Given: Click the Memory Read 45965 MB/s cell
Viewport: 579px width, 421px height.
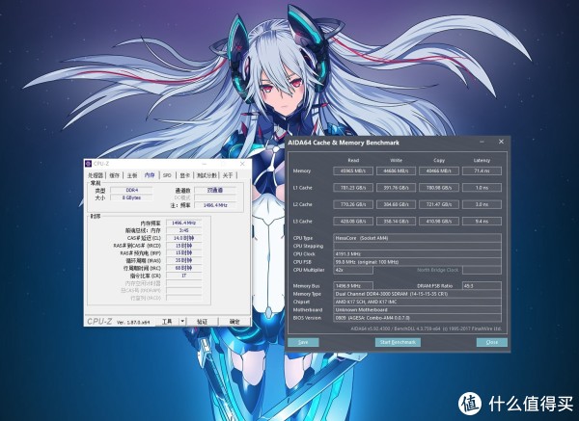Looking at the screenshot, I should click(x=353, y=171).
